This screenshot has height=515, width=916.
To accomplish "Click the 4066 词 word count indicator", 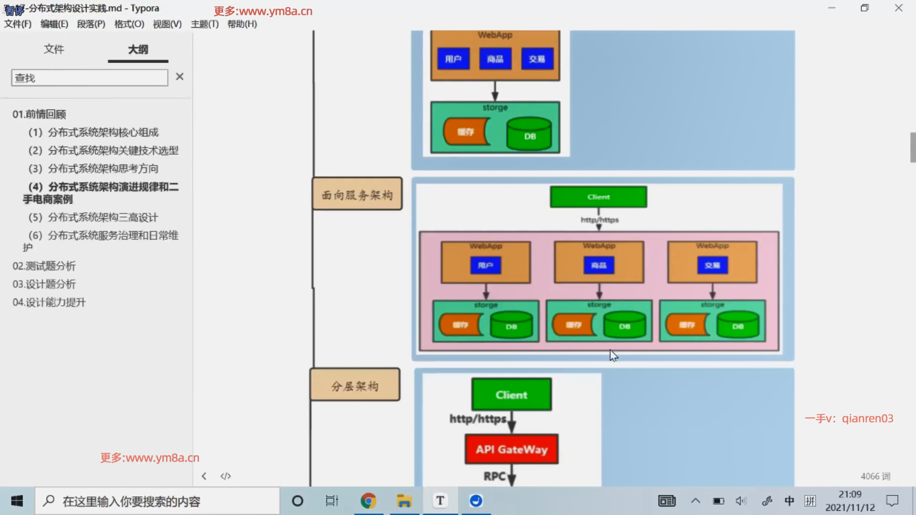I will pos(875,476).
